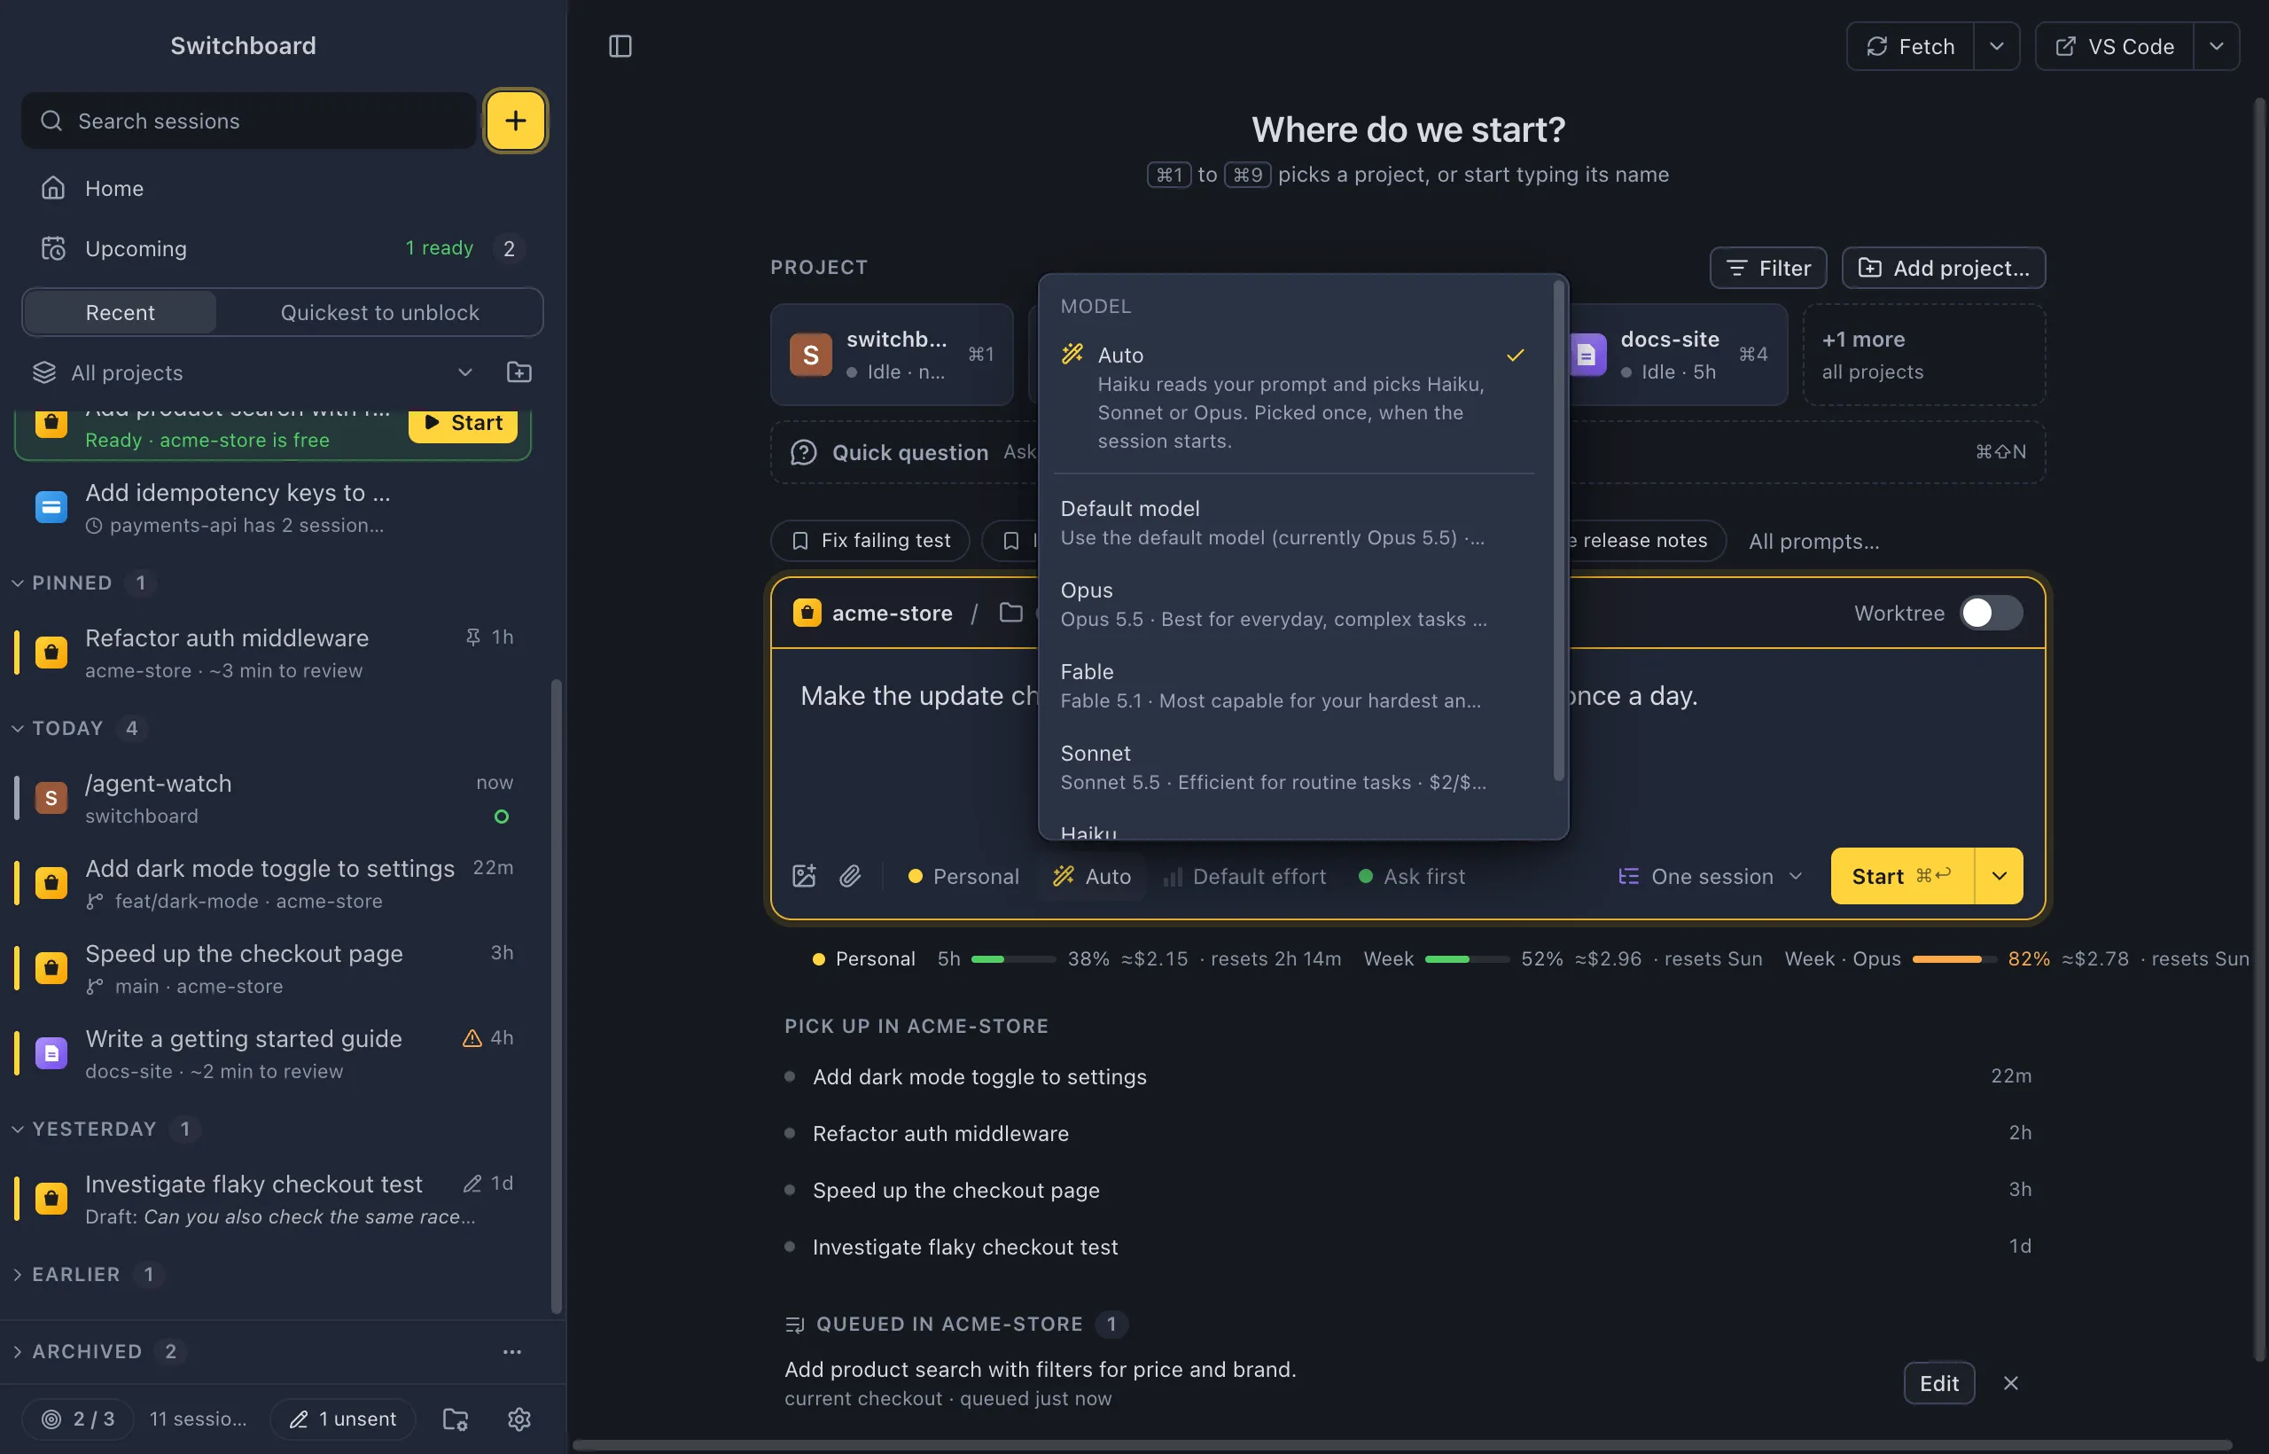Click the folder icon next to acme-store path
The width and height of the screenshot is (2269, 1454).
pos(1010,613)
